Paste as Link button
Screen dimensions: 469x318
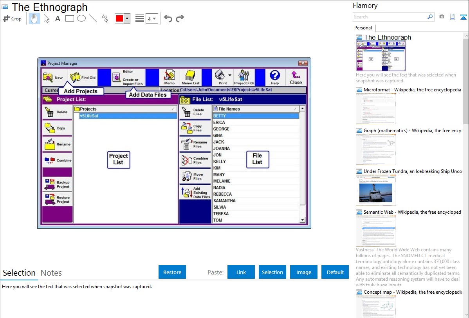click(x=241, y=272)
